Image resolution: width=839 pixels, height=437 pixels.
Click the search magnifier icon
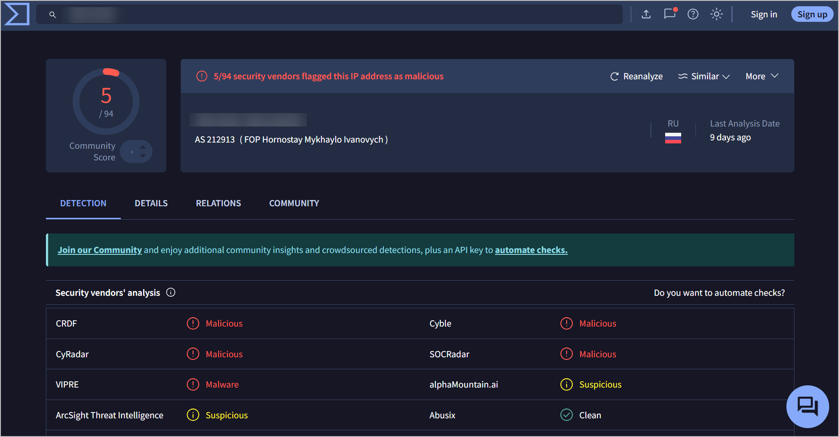click(53, 15)
